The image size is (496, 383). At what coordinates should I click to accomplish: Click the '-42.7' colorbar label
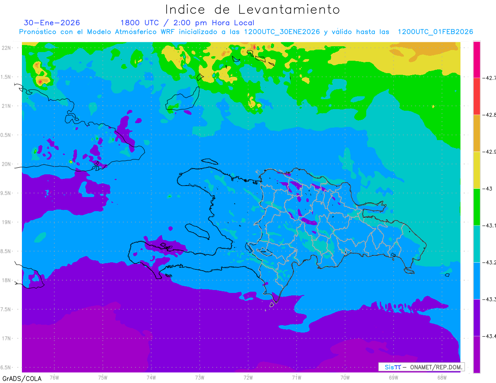(x=489, y=77)
